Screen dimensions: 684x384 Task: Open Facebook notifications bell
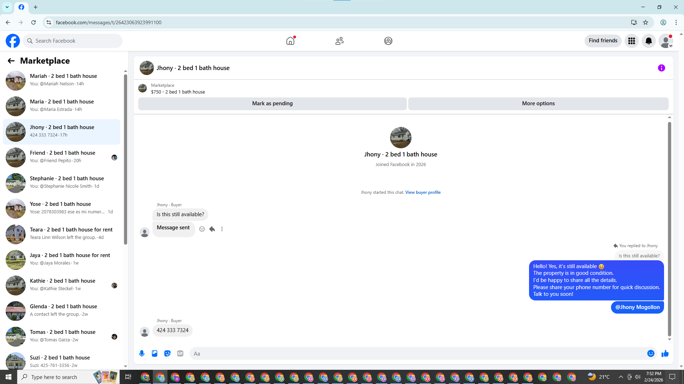[x=648, y=41]
